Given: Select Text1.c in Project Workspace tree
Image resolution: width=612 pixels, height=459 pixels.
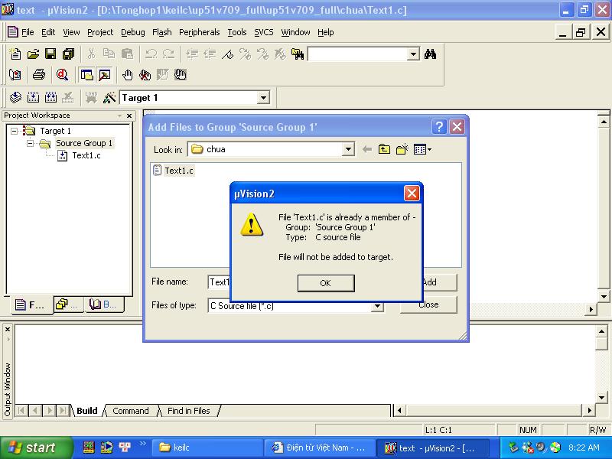Looking at the screenshot, I should point(86,155).
